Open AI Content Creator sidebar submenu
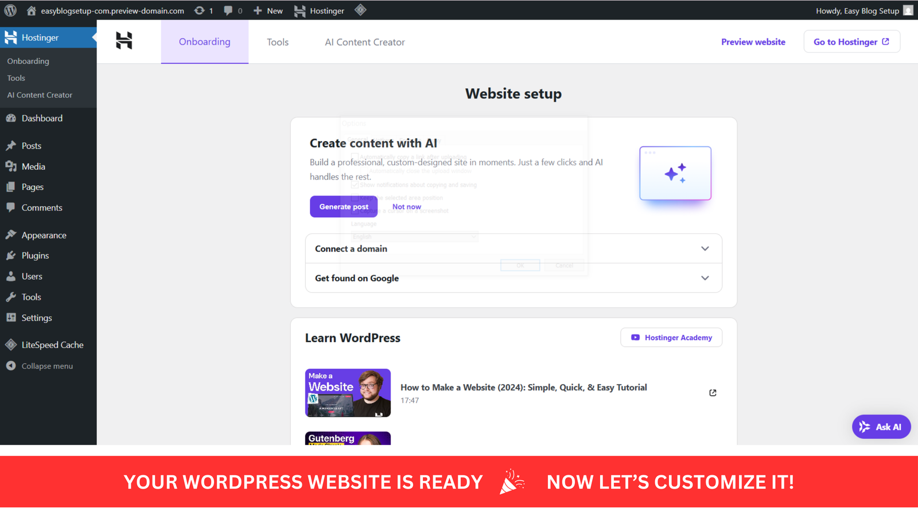Screen dimensions: 918x516 pyautogui.click(x=40, y=95)
